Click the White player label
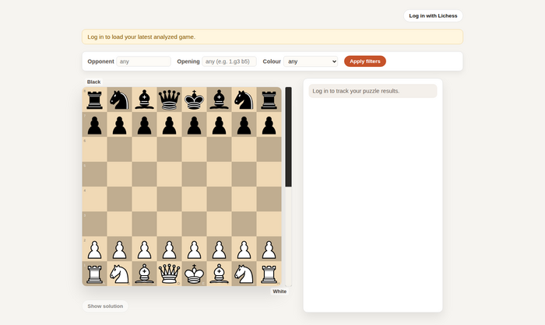This screenshot has height=325, width=545. (x=280, y=292)
